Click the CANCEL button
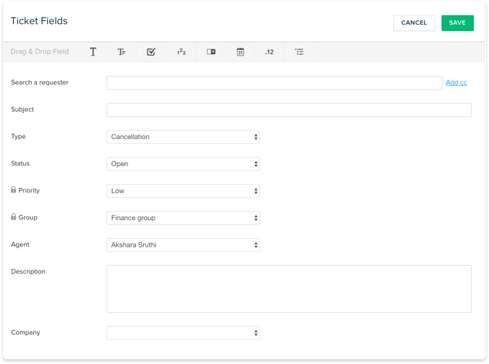The height and width of the screenshot is (364, 489). pyautogui.click(x=414, y=22)
